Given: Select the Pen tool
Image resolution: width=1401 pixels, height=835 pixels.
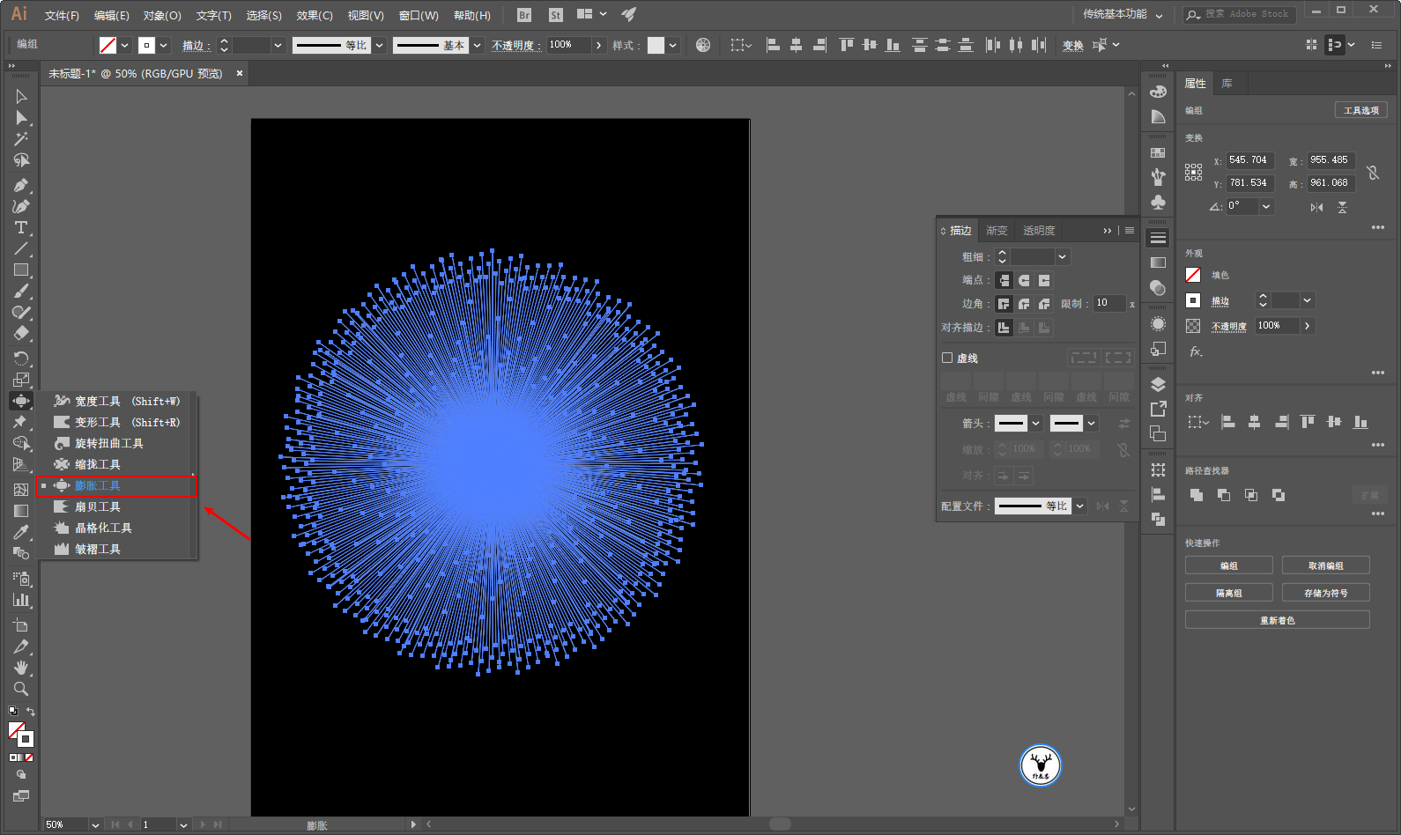Looking at the screenshot, I should 21,185.
